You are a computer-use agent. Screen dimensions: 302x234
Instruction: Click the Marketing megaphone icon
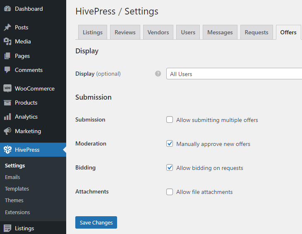tap(7, 131)
